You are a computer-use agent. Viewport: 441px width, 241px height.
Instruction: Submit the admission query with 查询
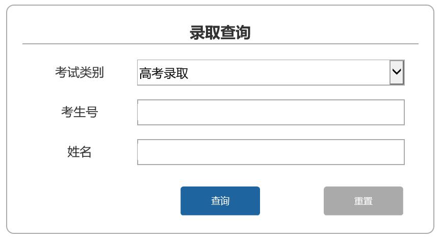point(220,201)
